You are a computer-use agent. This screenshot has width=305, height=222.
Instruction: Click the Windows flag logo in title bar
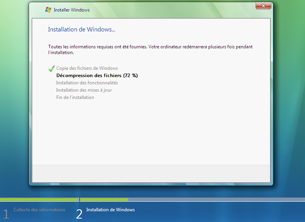pyautogui.click(x=48, y=10)
